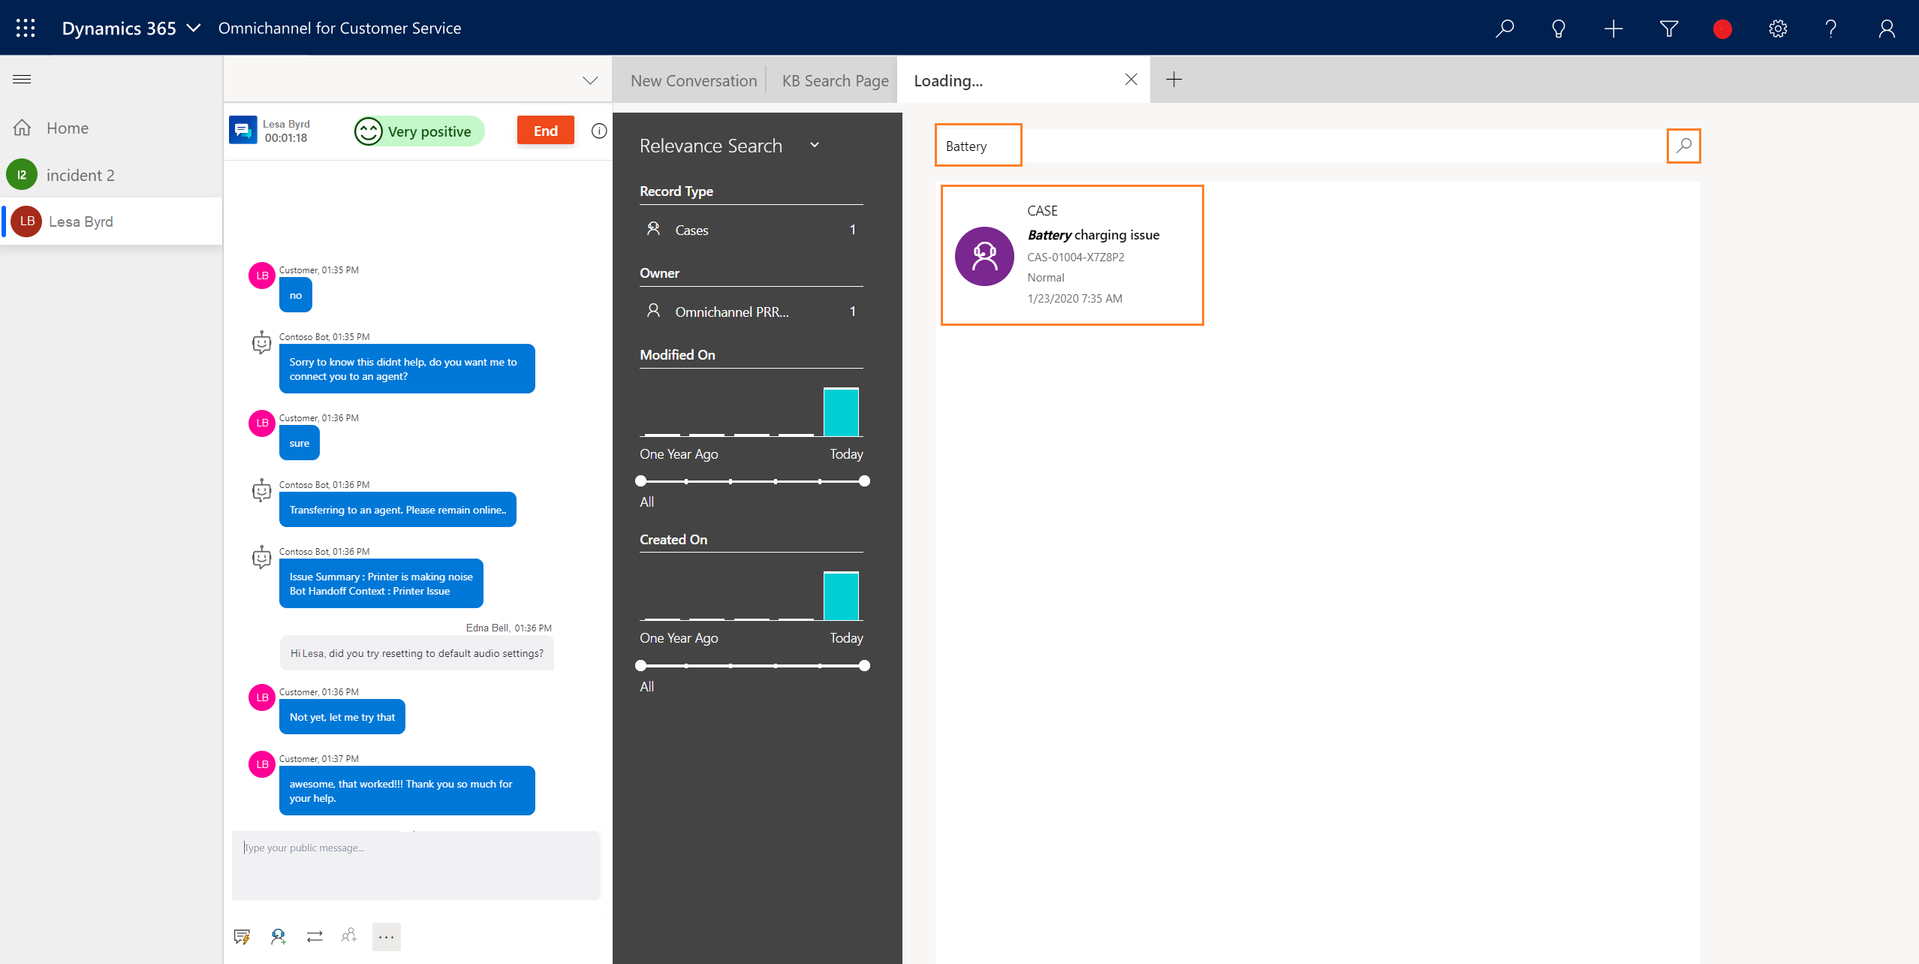The height and width of the screenshot is (964, 1919).
Task: Expand the Record Type filter section
Action: tap(676, 191)
